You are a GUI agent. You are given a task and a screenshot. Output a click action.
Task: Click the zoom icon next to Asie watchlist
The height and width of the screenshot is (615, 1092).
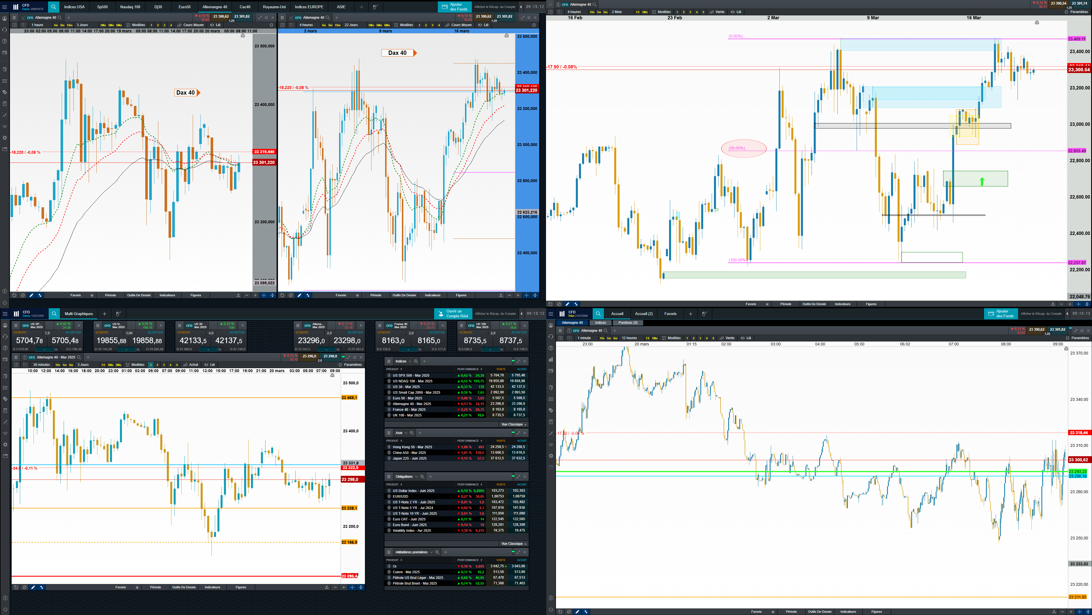tap(412, 433)
